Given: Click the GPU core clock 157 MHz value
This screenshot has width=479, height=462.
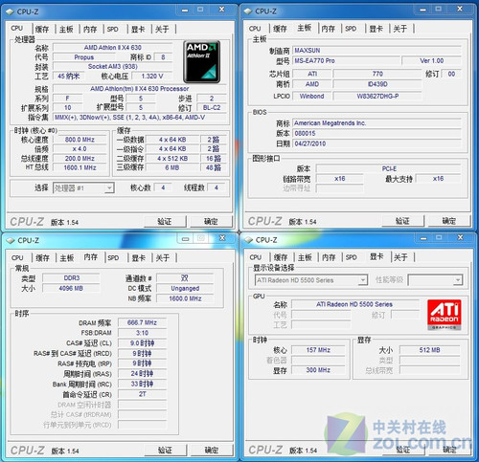Looking at the screenshot, I should click(318, 350).
